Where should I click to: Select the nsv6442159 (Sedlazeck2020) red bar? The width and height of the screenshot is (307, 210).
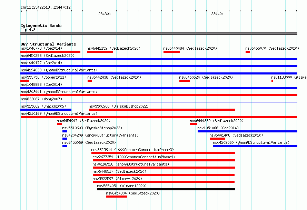click(x=100, y=52)
